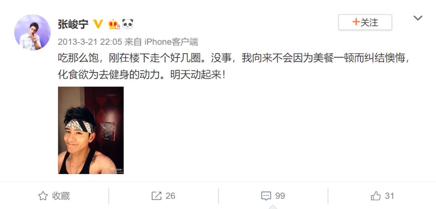436x209 pixels.
Task: Follow the user with +关注 button
Action: click(x=365, y=22)
